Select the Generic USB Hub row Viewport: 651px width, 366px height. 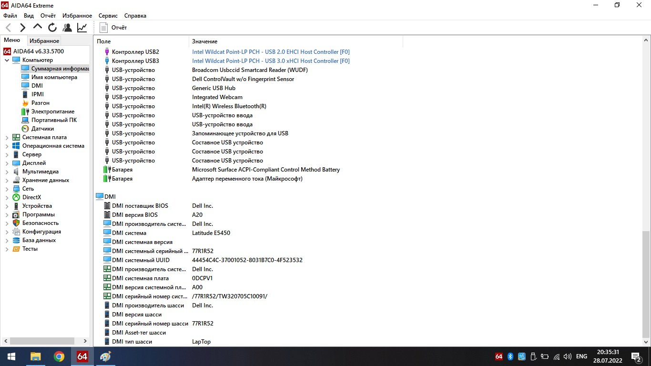pyautogui.click(x=214, y=88)
